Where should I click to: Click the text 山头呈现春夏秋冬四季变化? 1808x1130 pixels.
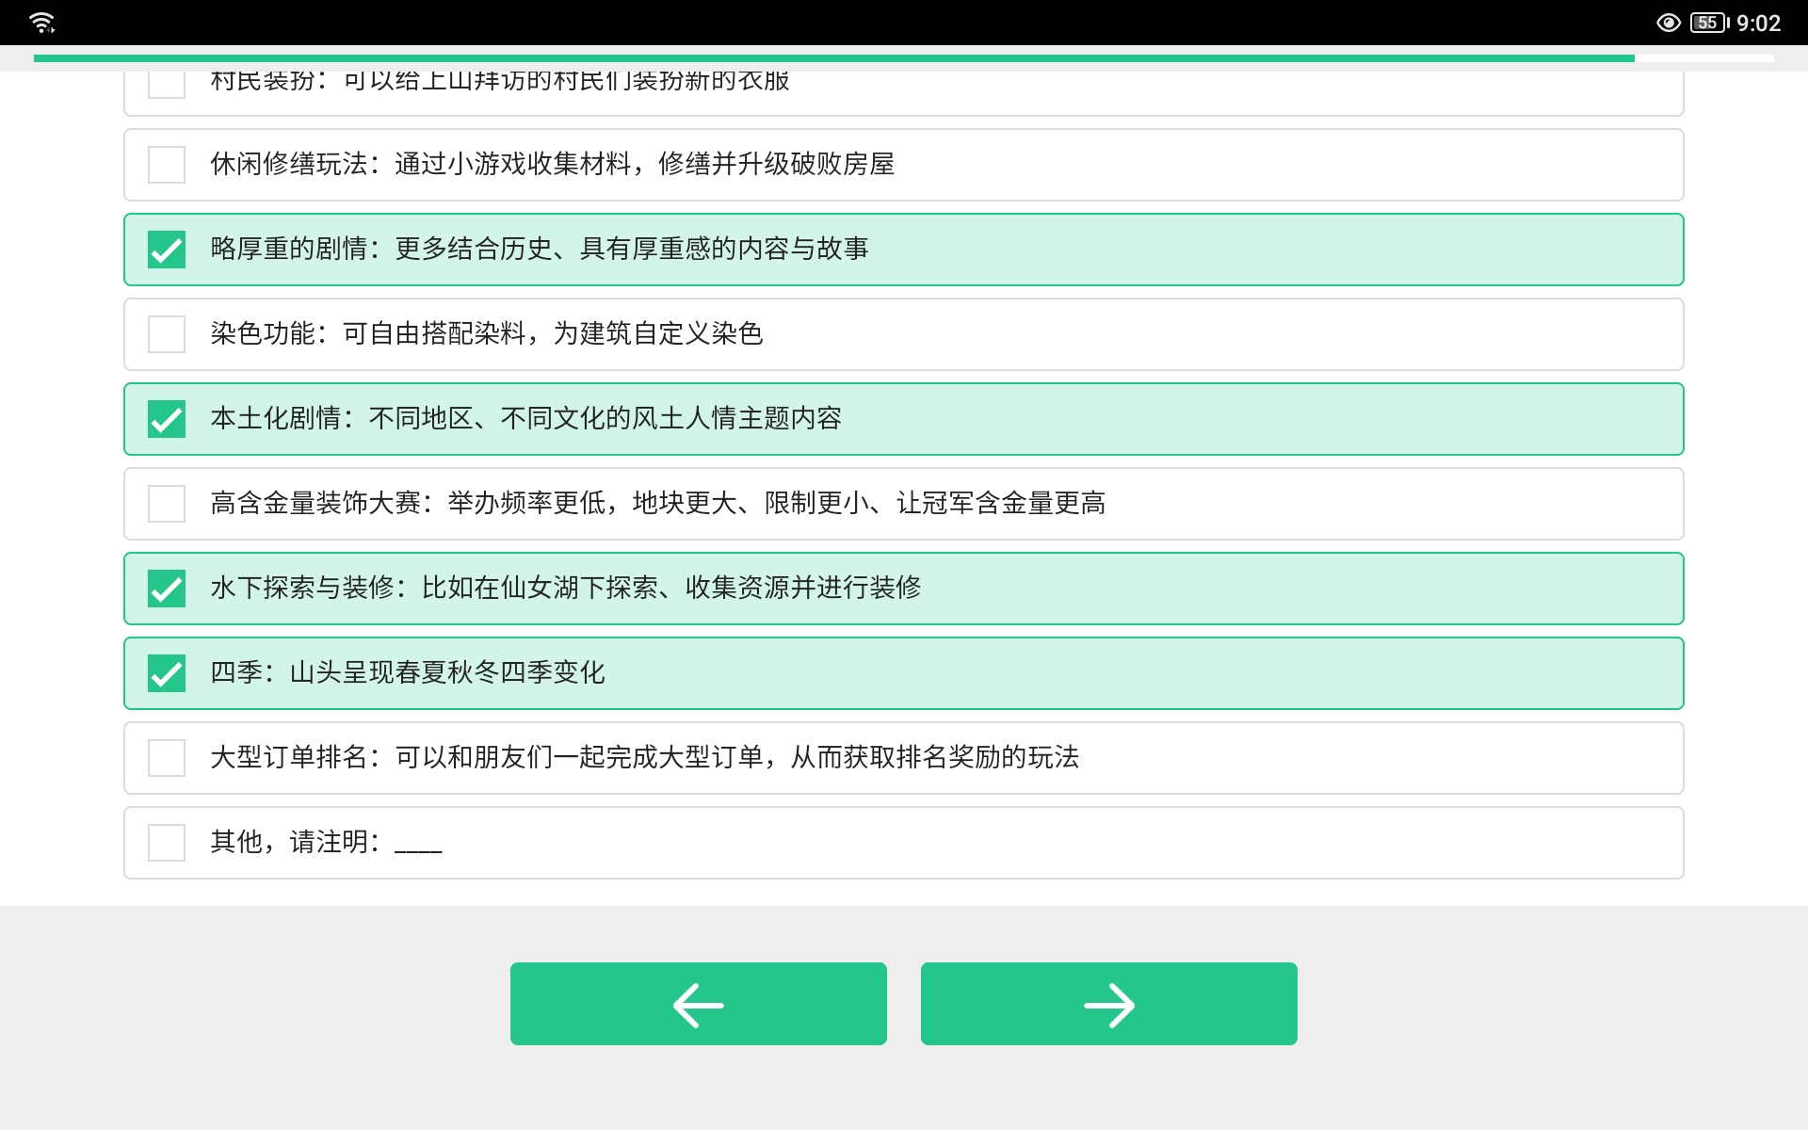[x=447, y=672]
